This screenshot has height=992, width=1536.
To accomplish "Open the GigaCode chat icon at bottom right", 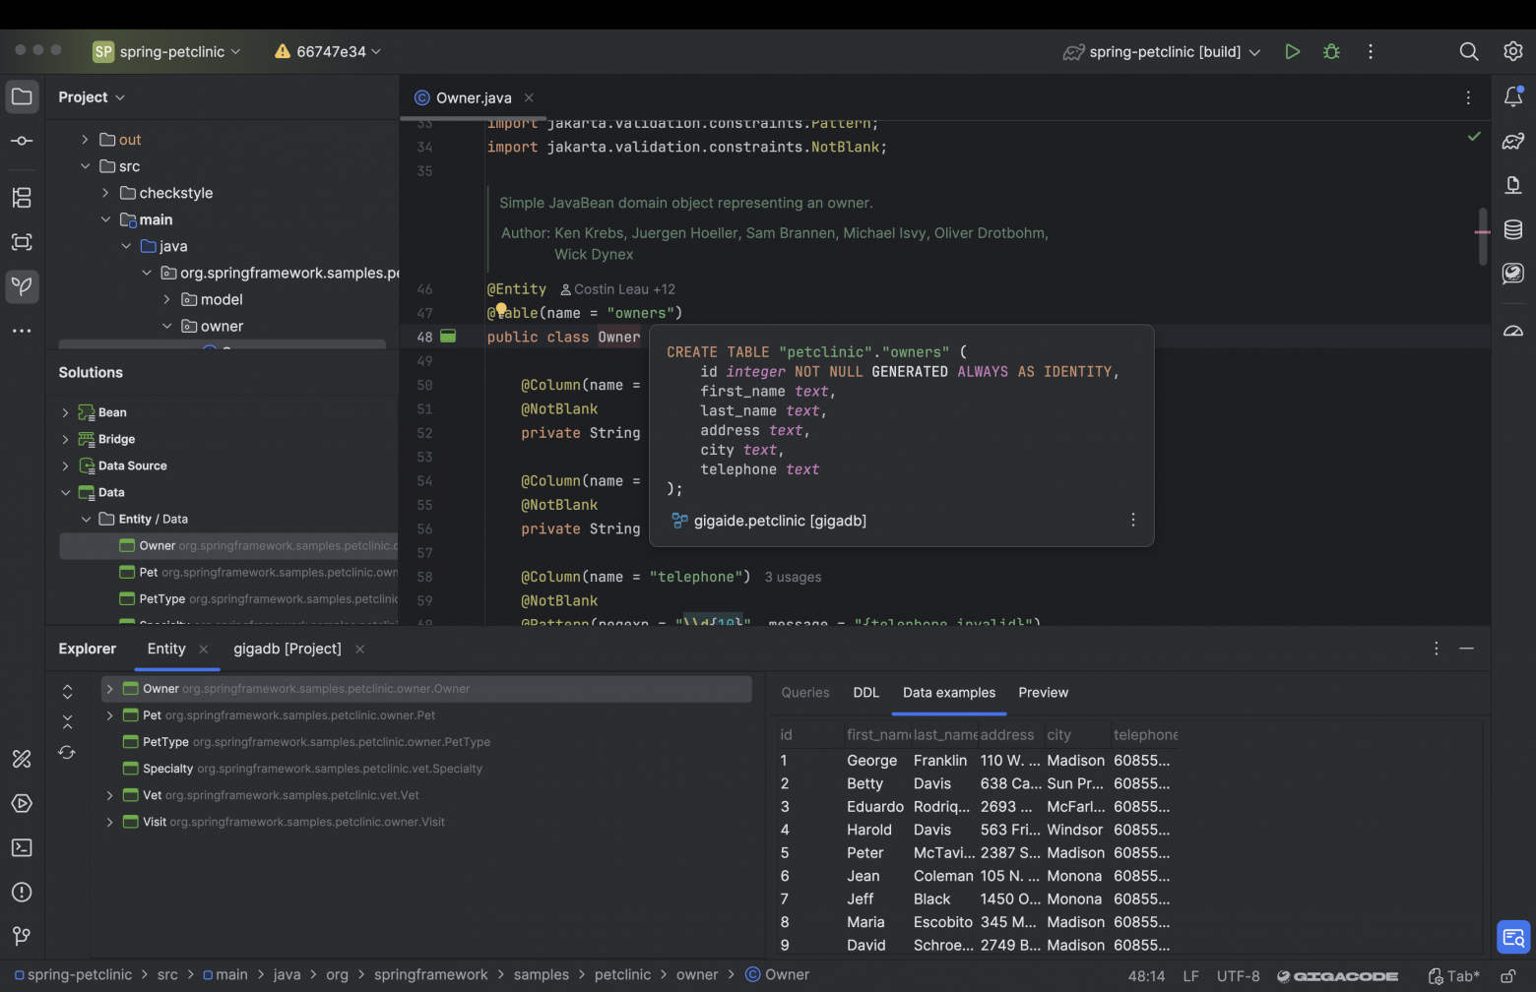I will pos(1513,937).
